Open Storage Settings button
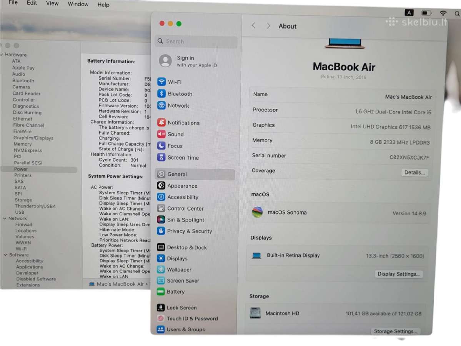Viewport: 461px width, 346px height. click(395, 331)
